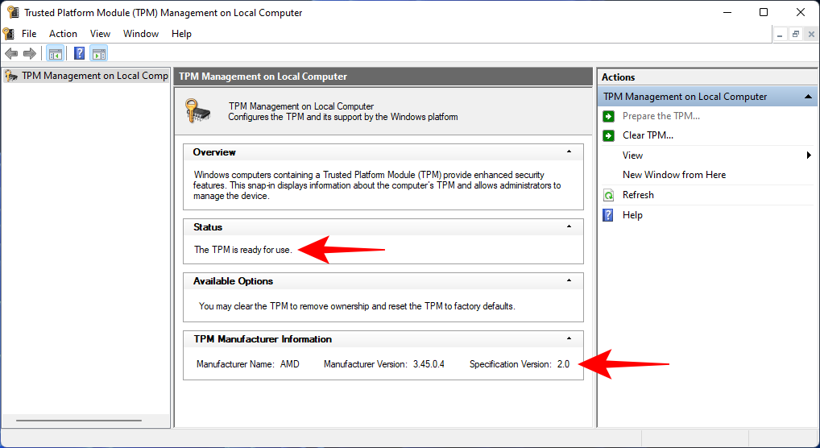The width and height of the screenshot is (820, 448).
Task: Click New Window from Here action
Action: 673,175
